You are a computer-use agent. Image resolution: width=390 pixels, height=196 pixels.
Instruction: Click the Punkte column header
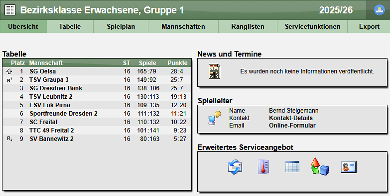click(x=178, y=63)
